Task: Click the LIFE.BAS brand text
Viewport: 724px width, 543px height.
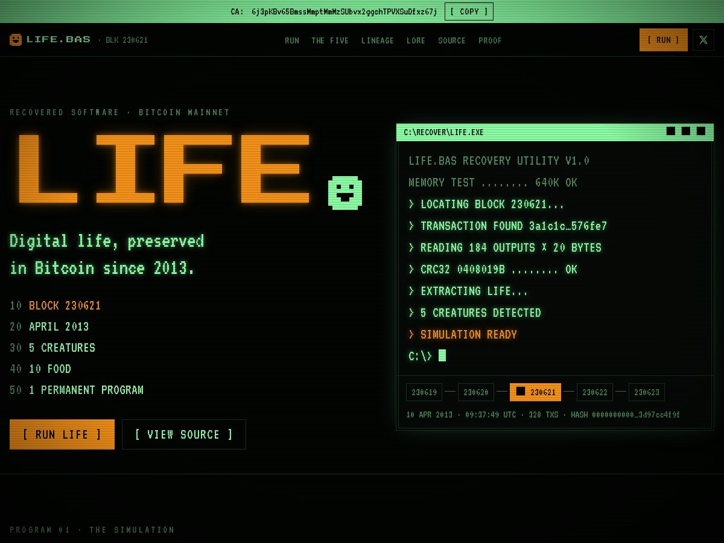Action: click(x=59, y=40)
